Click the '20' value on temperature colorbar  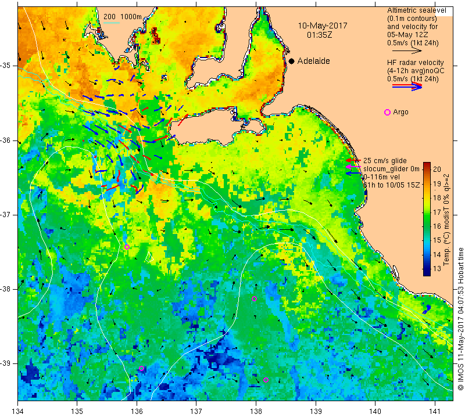pyautogui.click(x=437, y=169)
